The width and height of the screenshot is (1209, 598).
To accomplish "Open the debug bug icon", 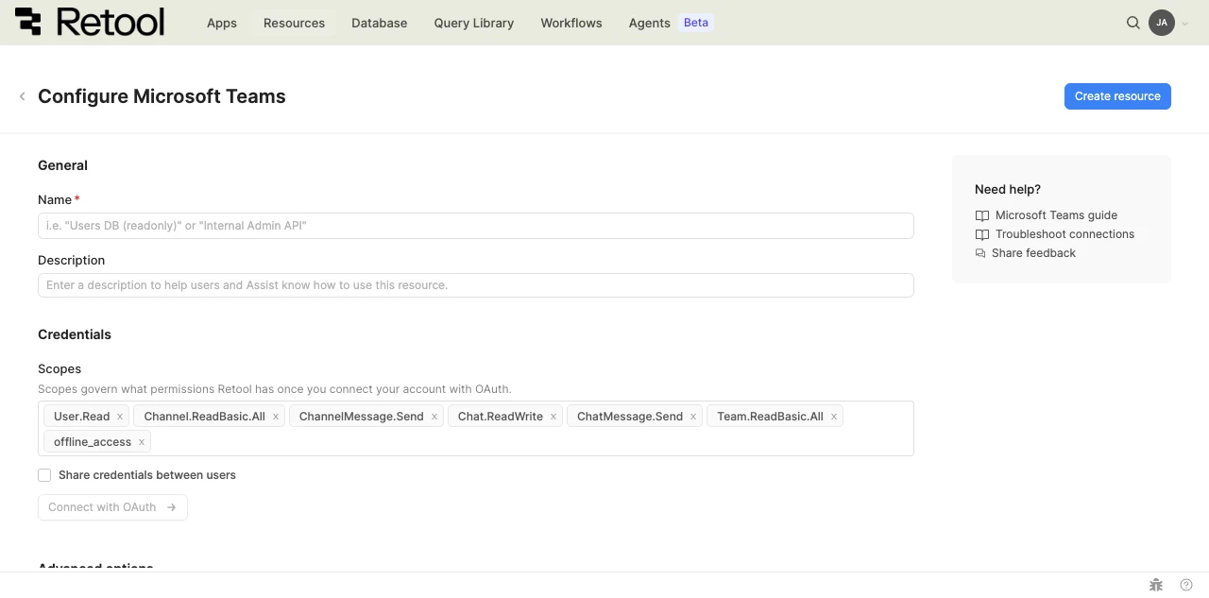I will pos(1156,585).
